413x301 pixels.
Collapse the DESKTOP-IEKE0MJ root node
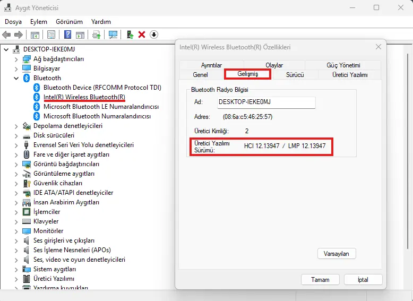[x=6, y=49]
